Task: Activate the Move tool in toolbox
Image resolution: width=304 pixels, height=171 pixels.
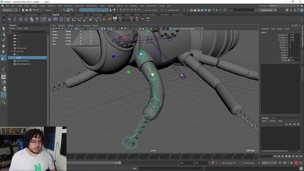Action: coord(3,46)
